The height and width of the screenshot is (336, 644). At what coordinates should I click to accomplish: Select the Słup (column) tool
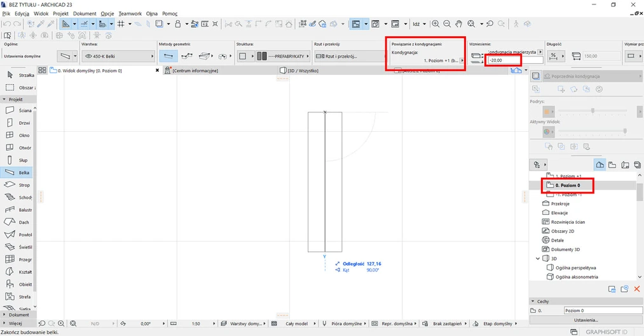(18, 160)
